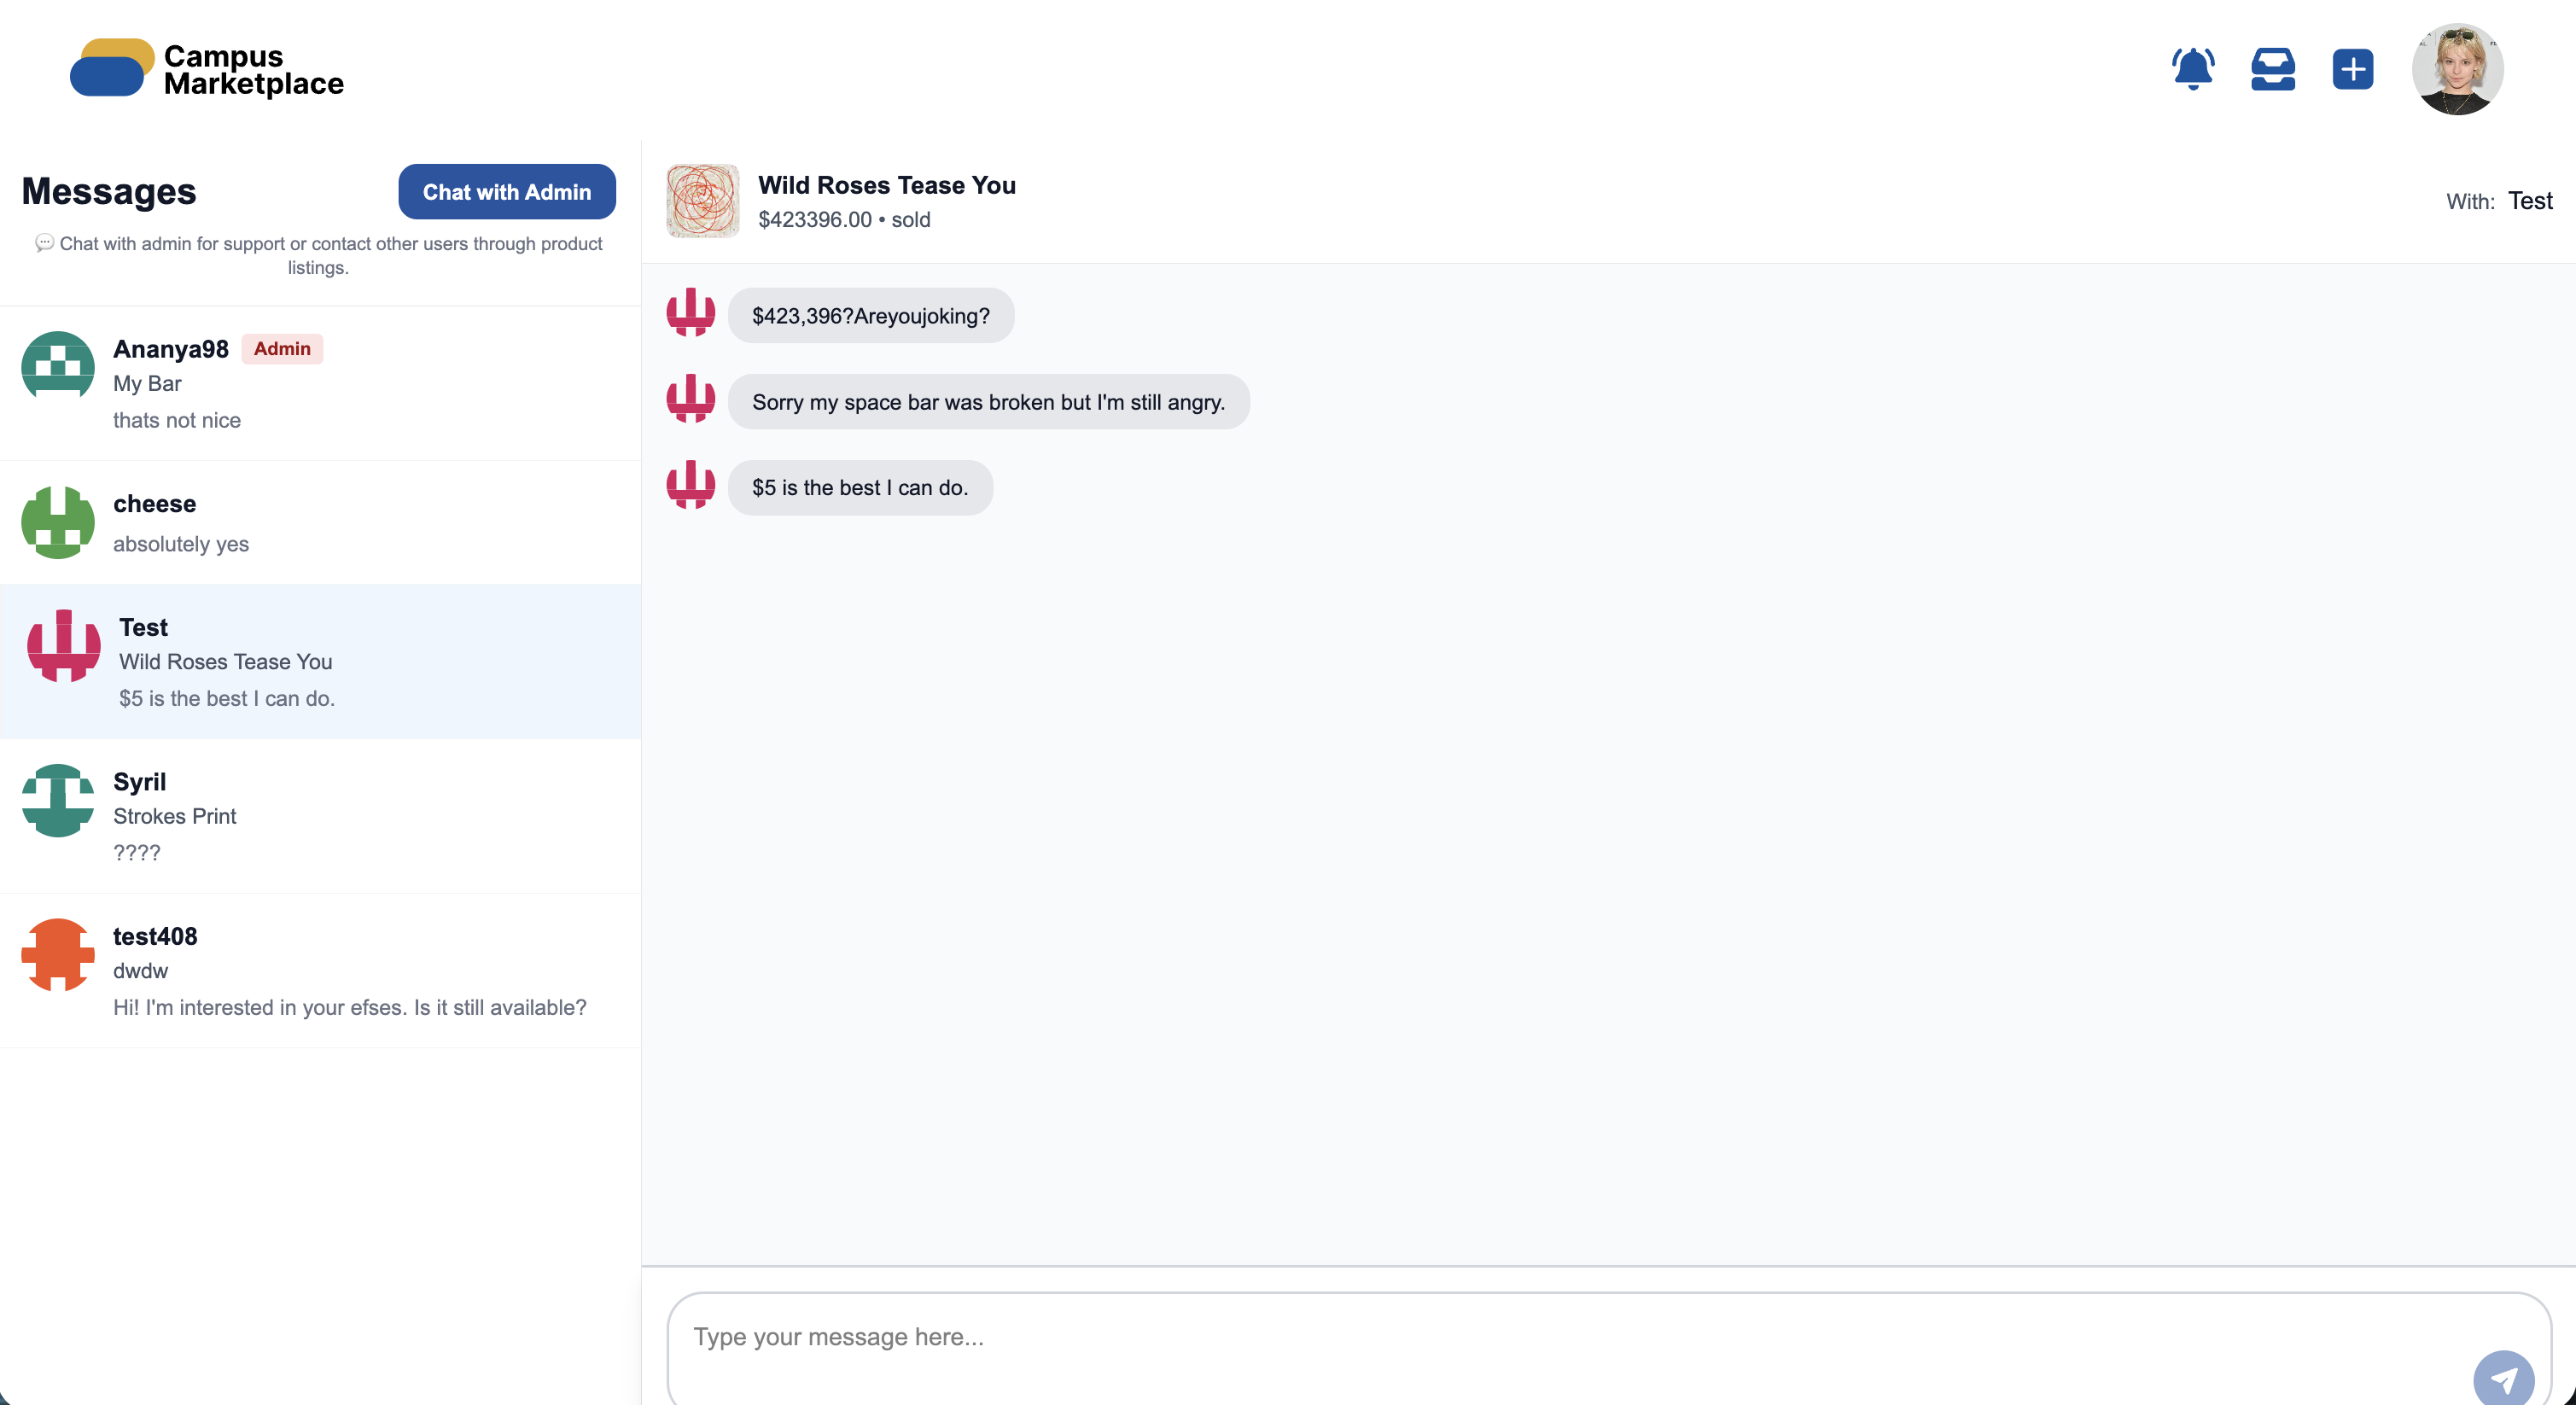The height and width of the screenshot is (1405, 2576).
Task: Open the Ananya98 Admin conversation
Action: (x=320, y=384)
